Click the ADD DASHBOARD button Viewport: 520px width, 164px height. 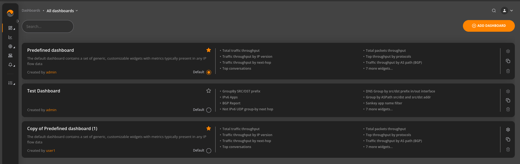pos(489,26)
